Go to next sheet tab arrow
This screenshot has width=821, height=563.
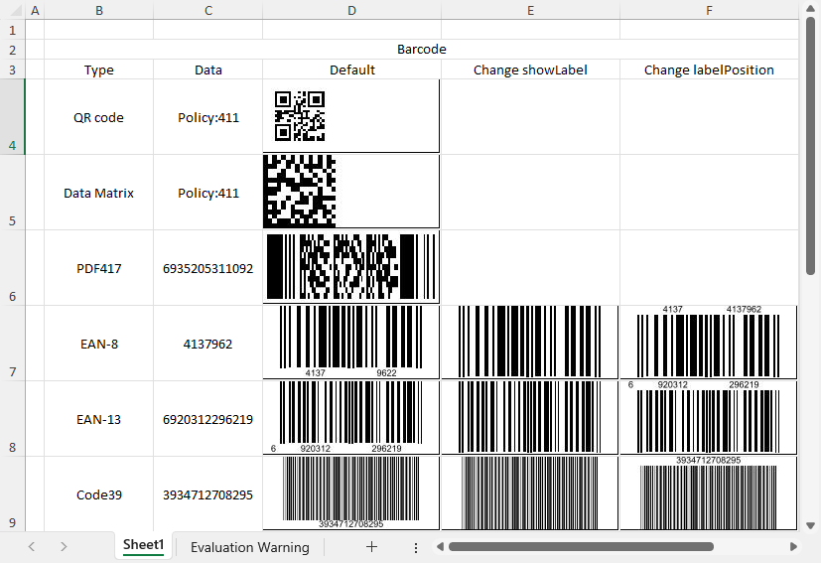click(x=64, y=547)
